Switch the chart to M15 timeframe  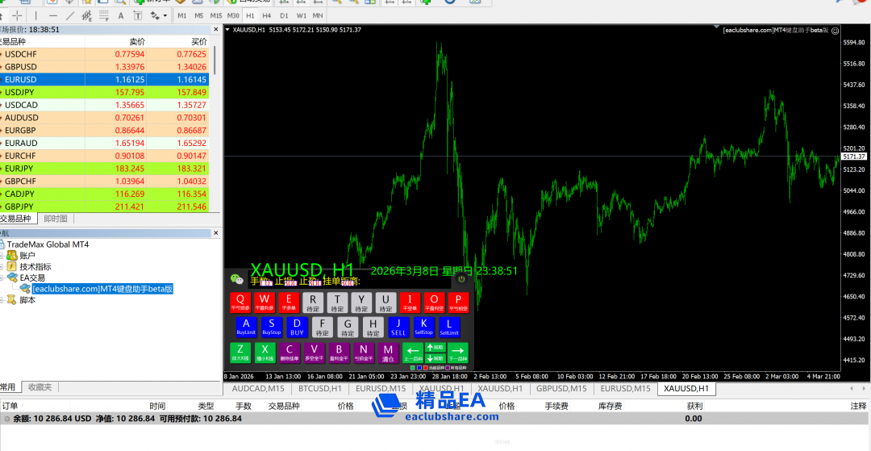click(215, 15)
